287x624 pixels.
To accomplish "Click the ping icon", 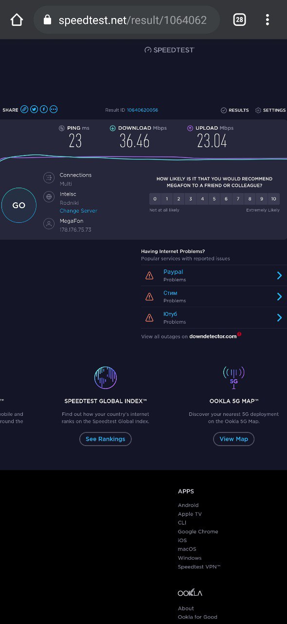I will tap(62, 128).
